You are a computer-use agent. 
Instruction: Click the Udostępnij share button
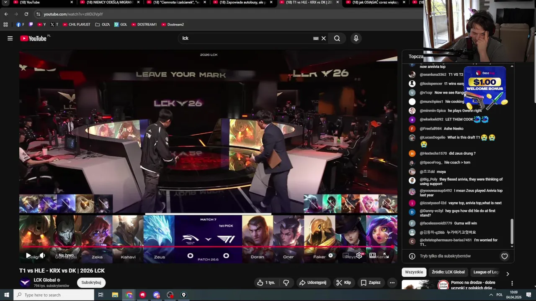[312, 283]
